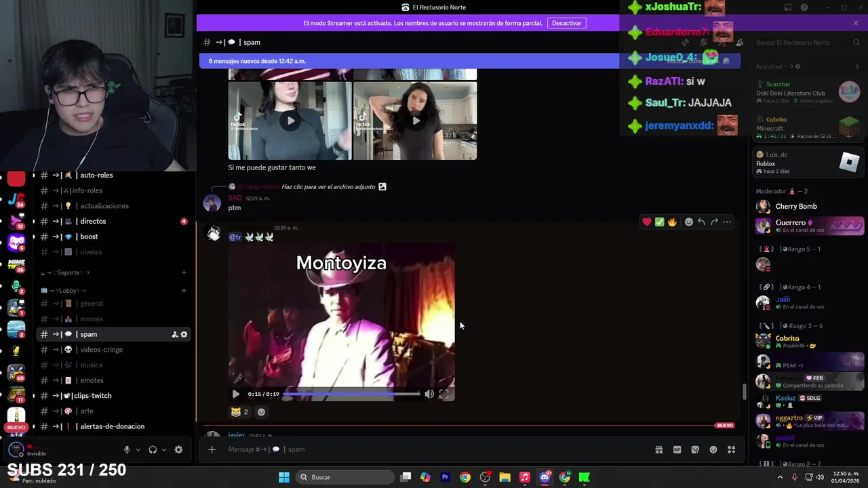Open Premiere Pro from taskbar
The width and height of the screenshot is (868, 488).
445,477
